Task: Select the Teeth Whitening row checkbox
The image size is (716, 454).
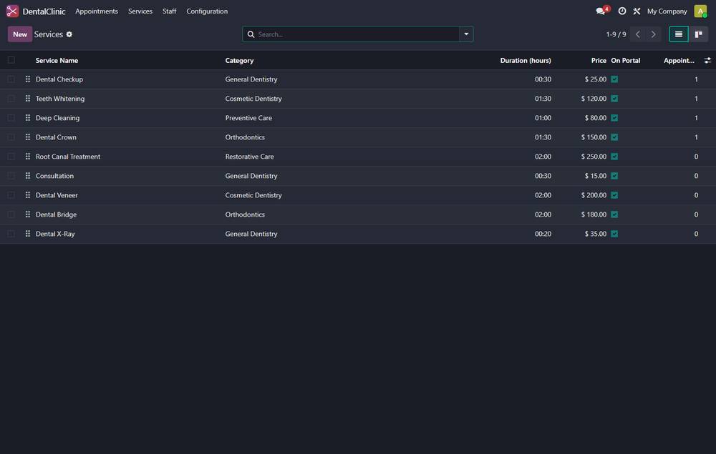Action: (11, 99)
